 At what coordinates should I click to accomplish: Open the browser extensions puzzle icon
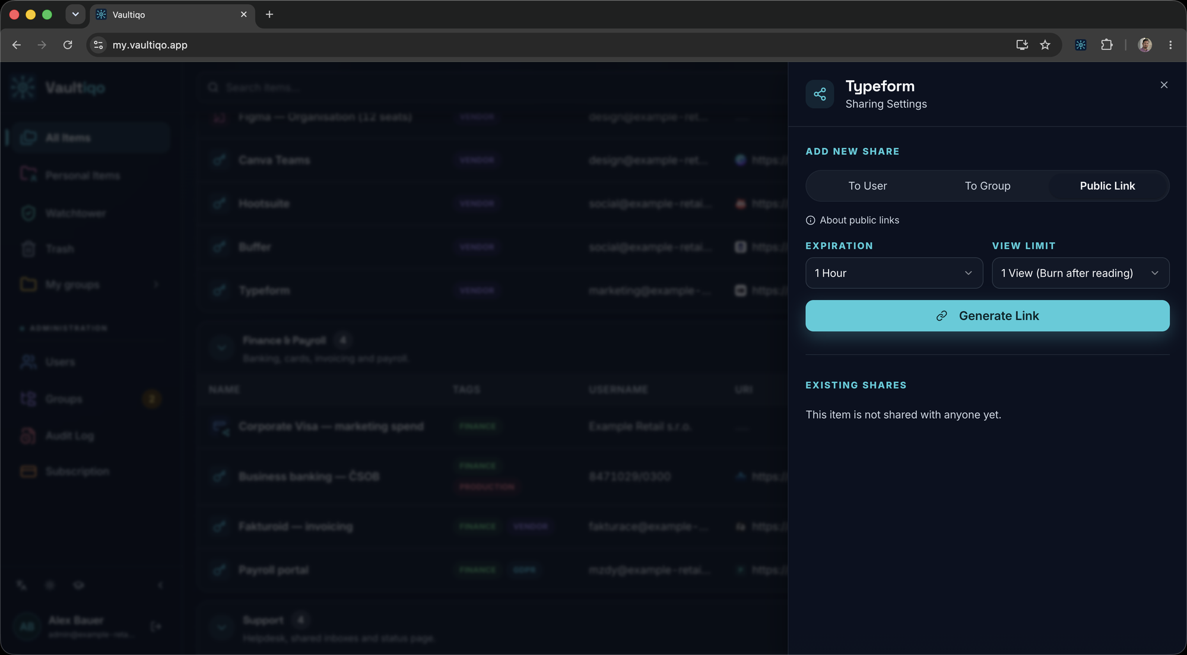(1106, 45)
